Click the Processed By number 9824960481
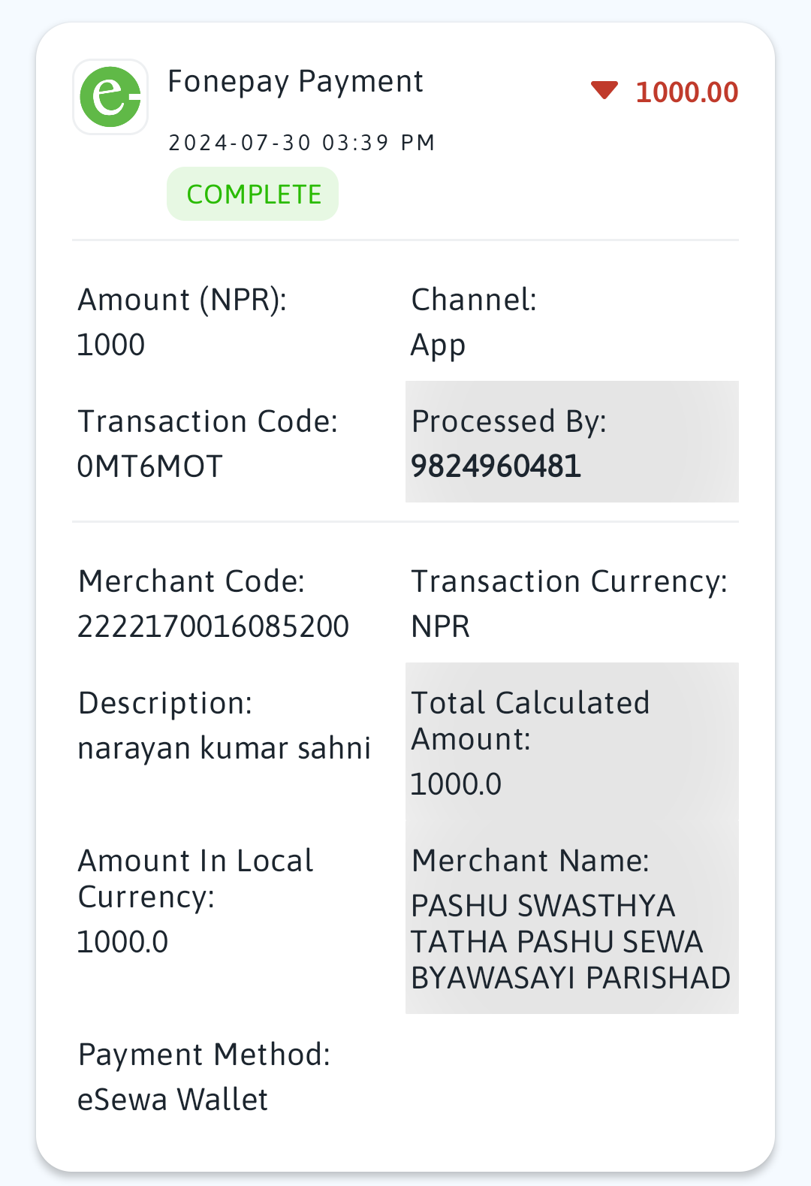Image resolution: width=811 pixels, height=1186 pixels. 496,466
